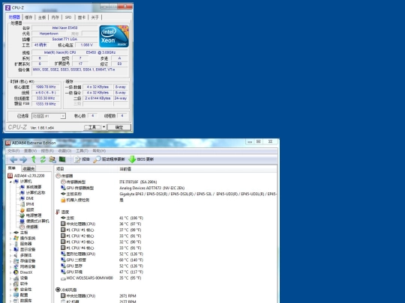The width and height of the screenshot is (405, 303).
Task: Switch to the 内存 tab in CPU-Z
Action: point(55,17)
